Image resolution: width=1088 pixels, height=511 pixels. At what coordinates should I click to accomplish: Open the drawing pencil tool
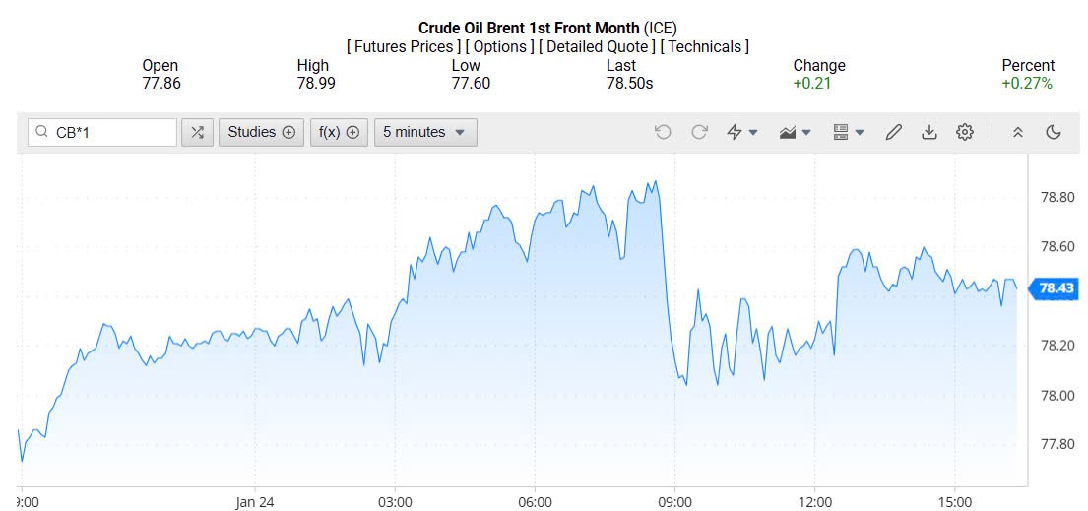(x=893, y=132)
